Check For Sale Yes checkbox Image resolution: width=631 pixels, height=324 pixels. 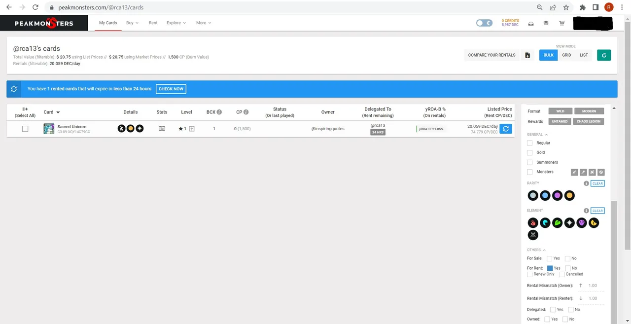550,258
